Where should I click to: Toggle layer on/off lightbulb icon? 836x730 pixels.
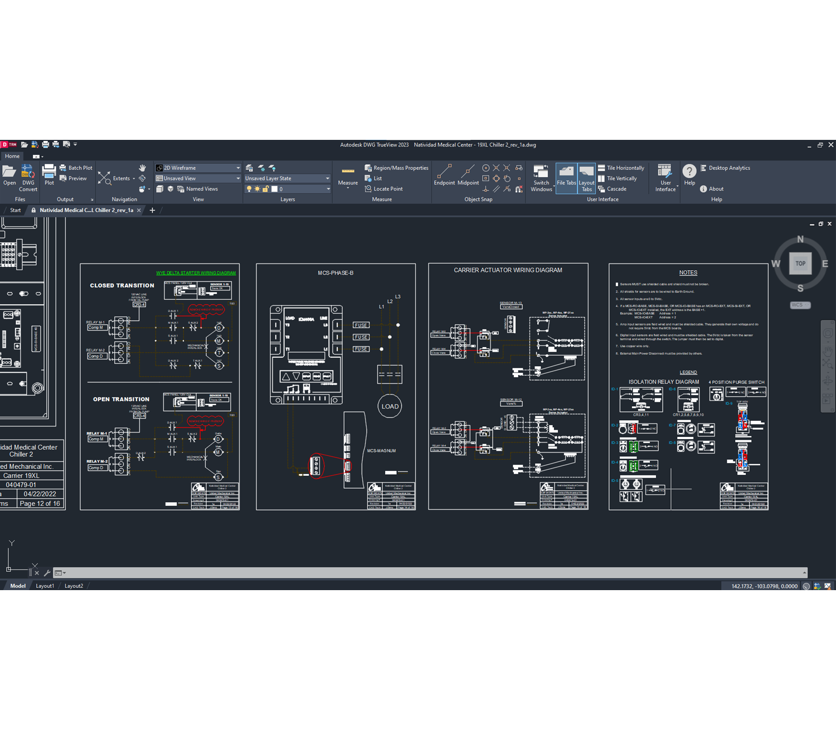click(249, 189)
